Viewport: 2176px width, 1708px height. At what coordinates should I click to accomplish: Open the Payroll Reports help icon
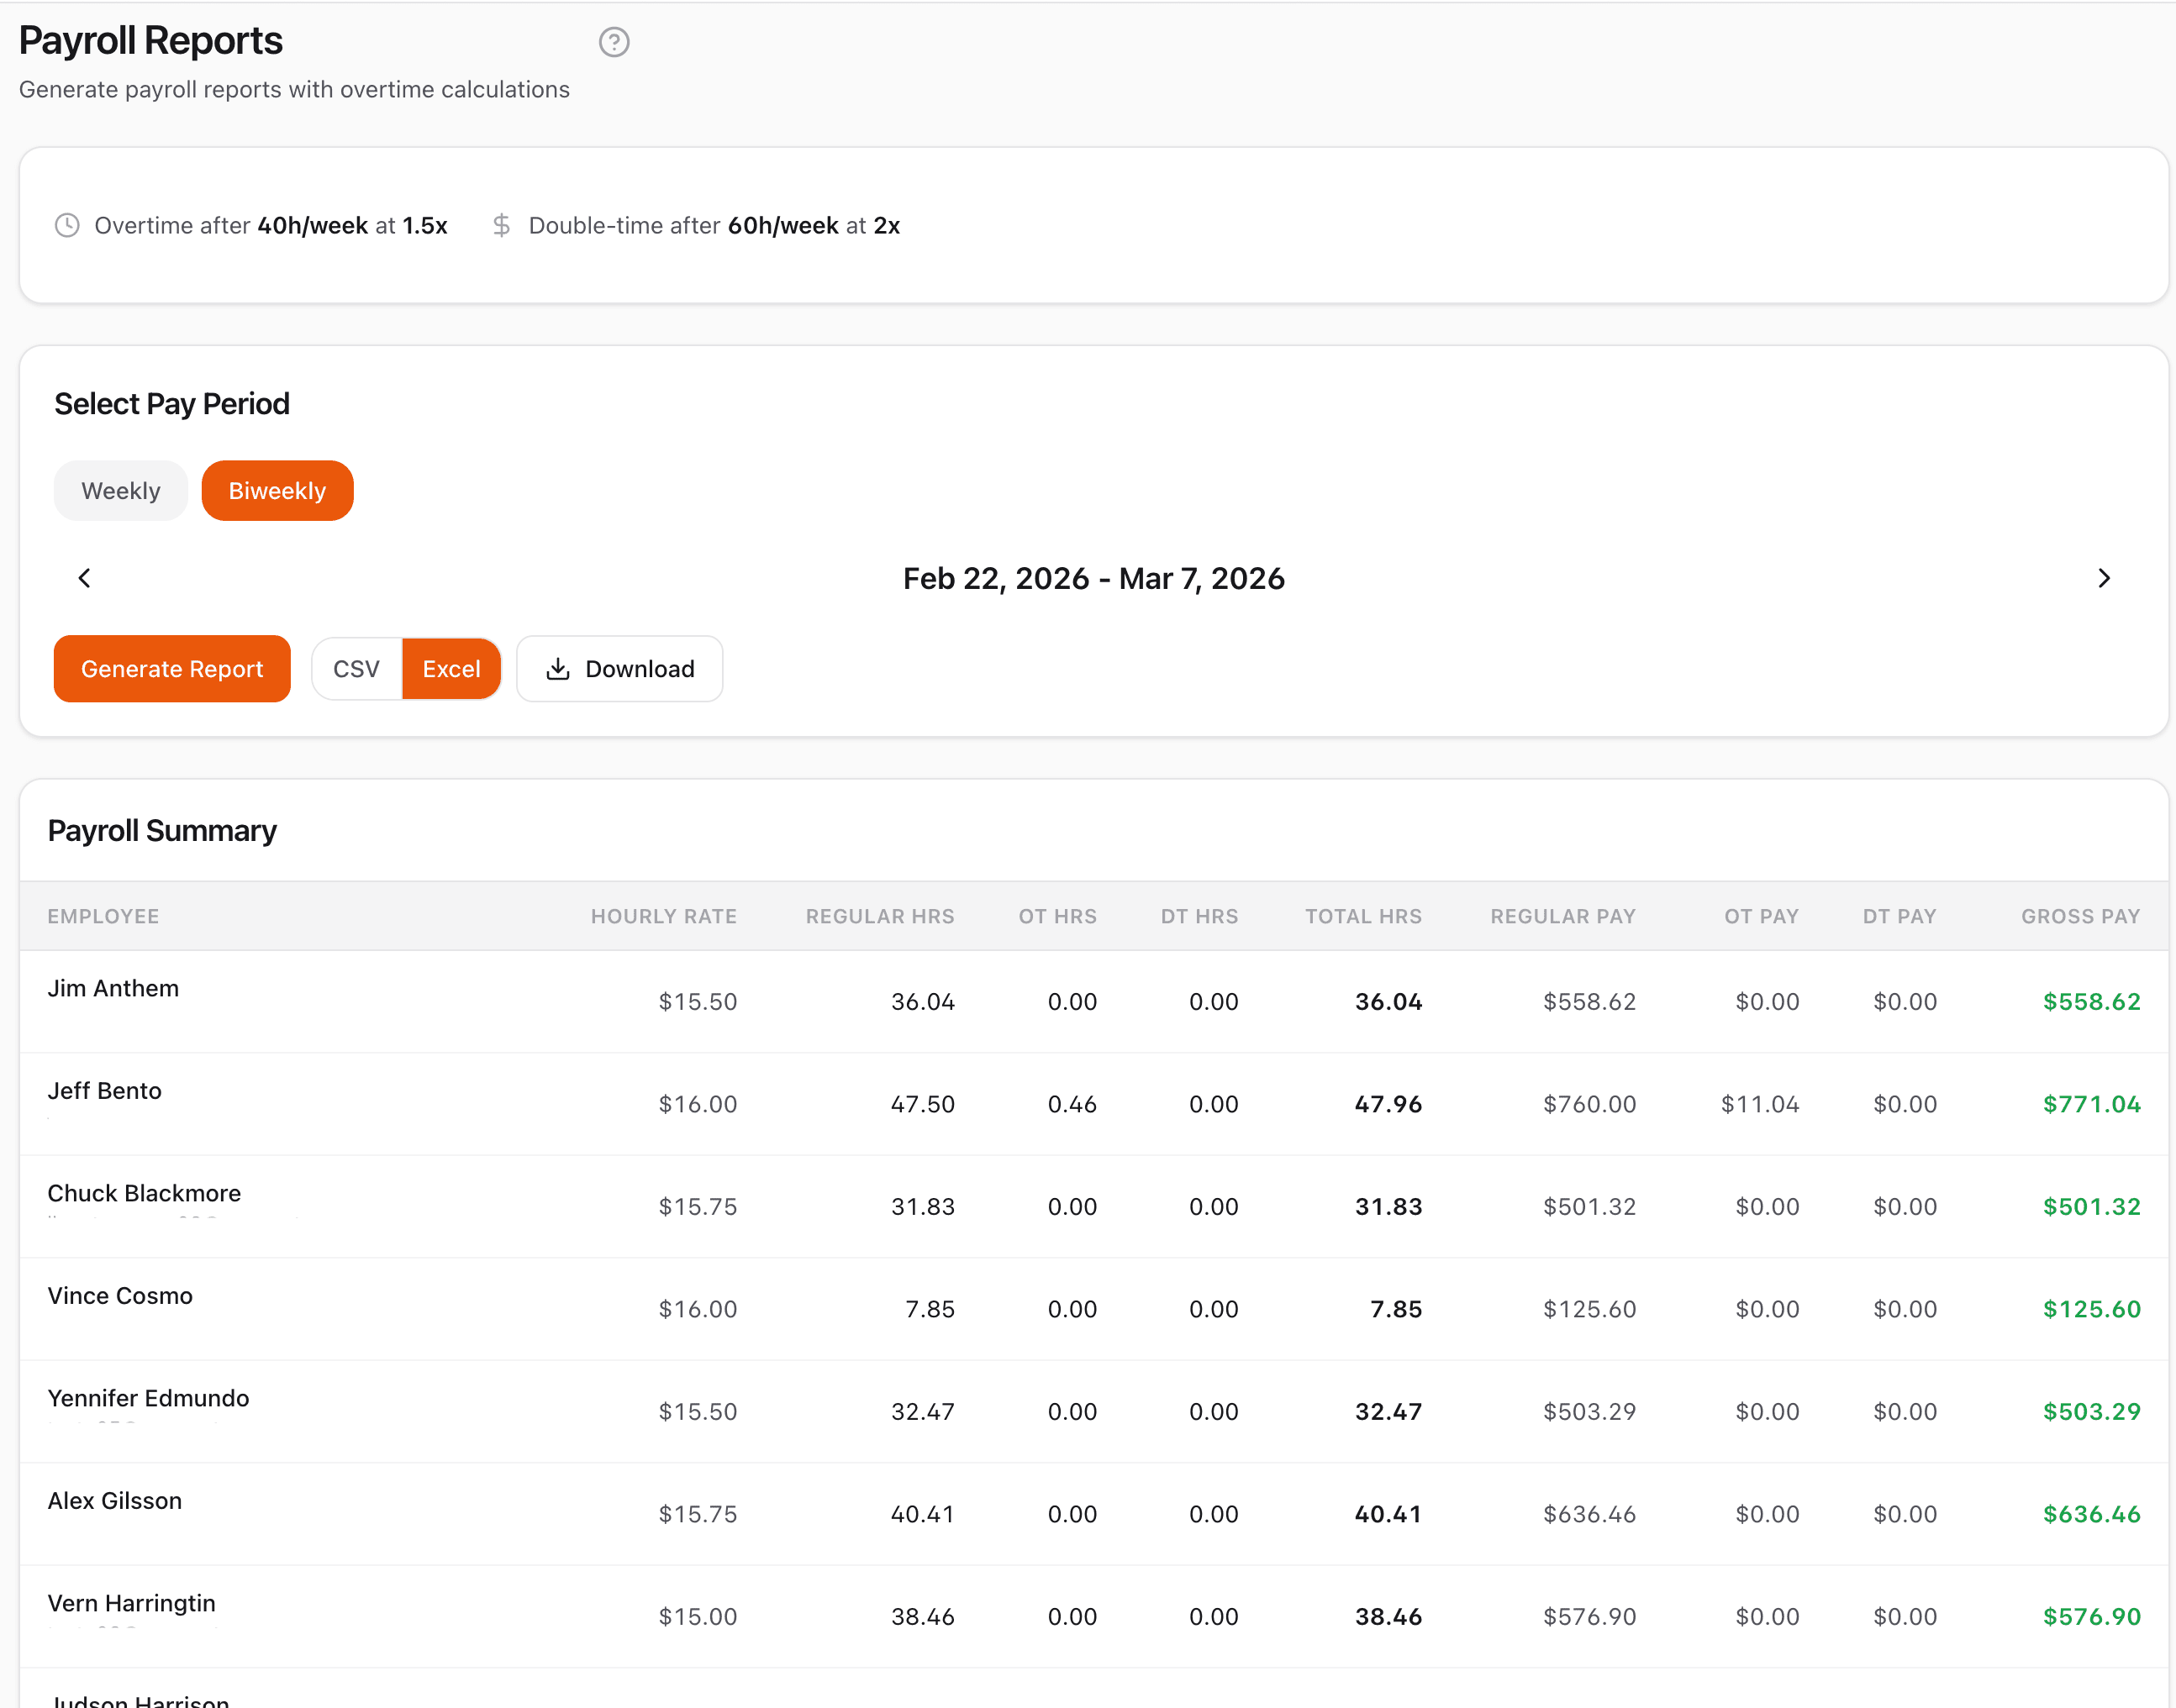614,42
